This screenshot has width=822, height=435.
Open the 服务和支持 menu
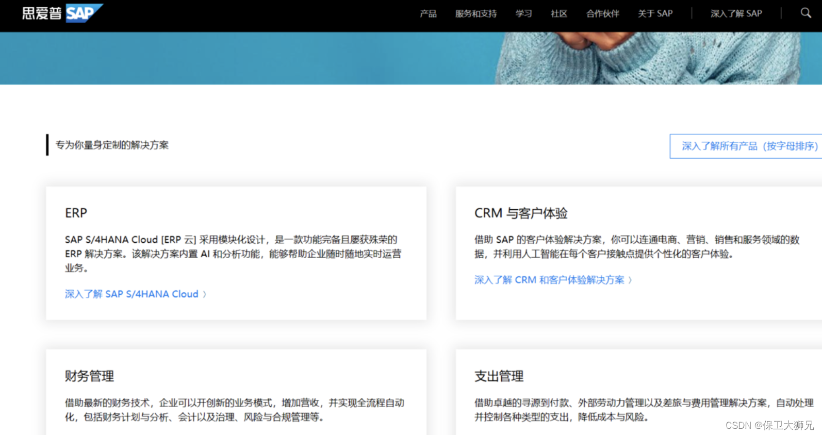point(476,13)
